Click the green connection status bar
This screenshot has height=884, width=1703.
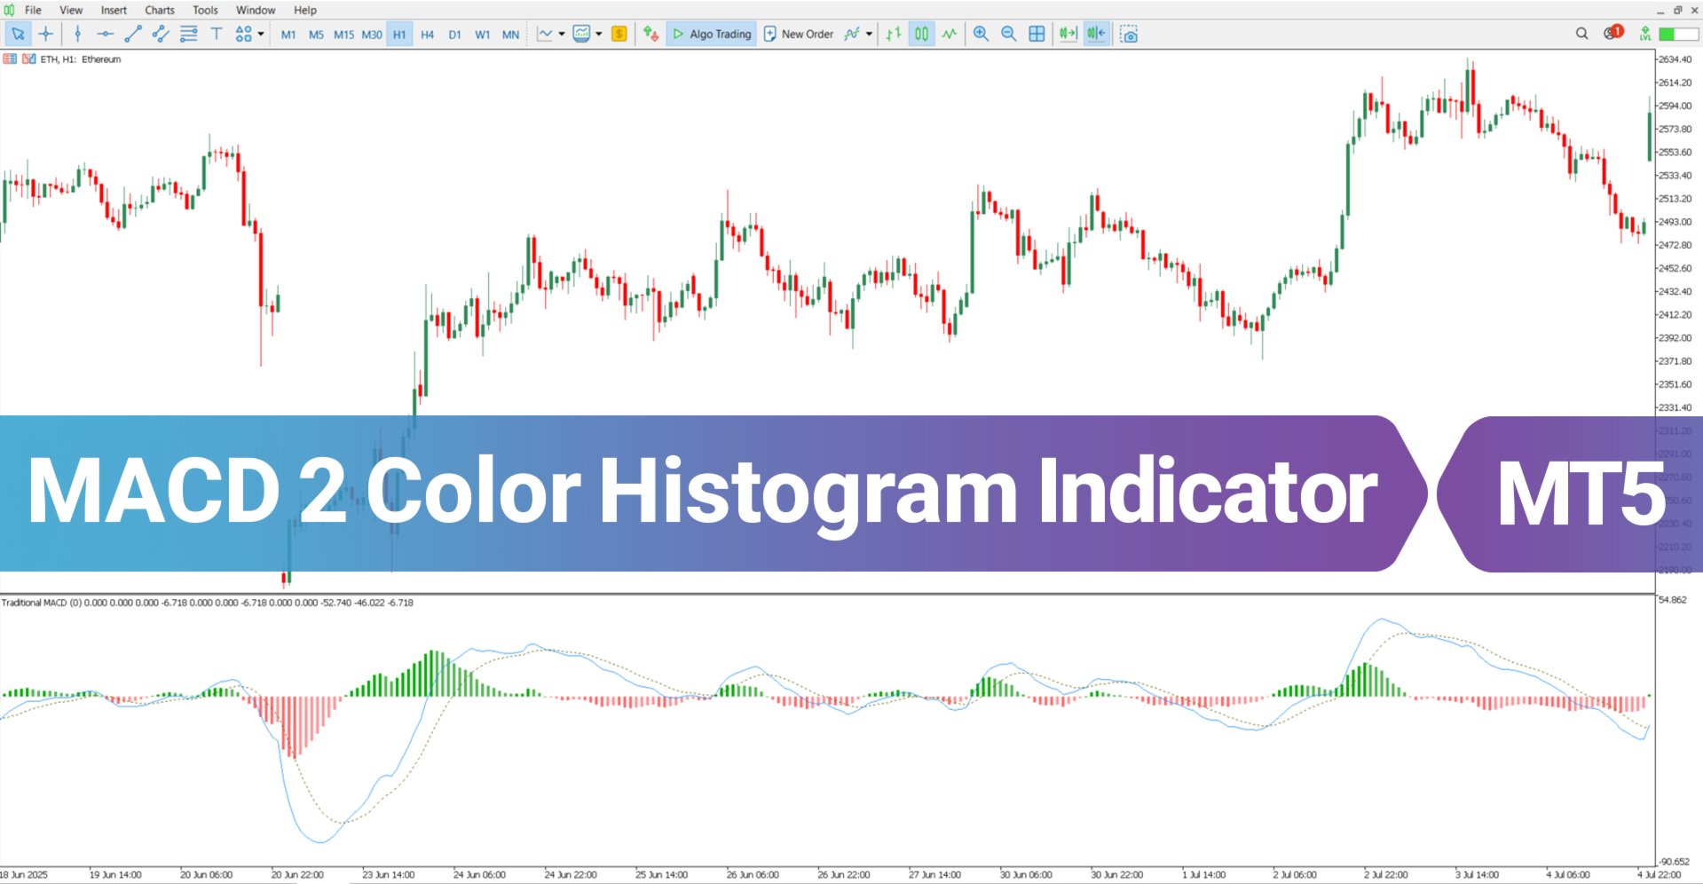1678,34
